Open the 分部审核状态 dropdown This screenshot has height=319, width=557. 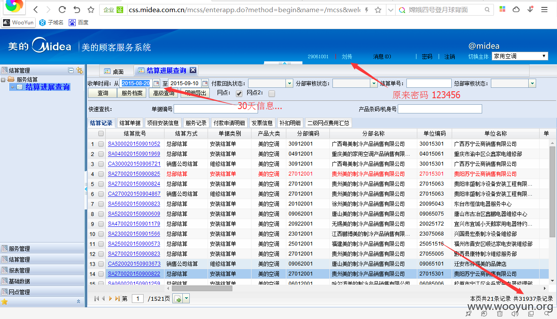[373, 83]
